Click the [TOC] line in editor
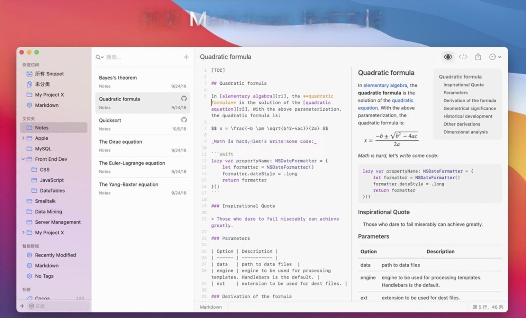The height and width of the screenshot is (318, 526). pos(218,70)
